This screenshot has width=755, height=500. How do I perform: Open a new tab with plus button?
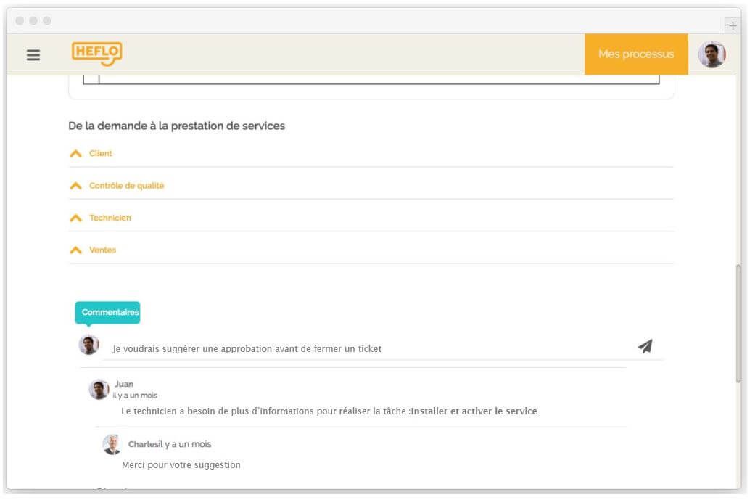[733, 25]
